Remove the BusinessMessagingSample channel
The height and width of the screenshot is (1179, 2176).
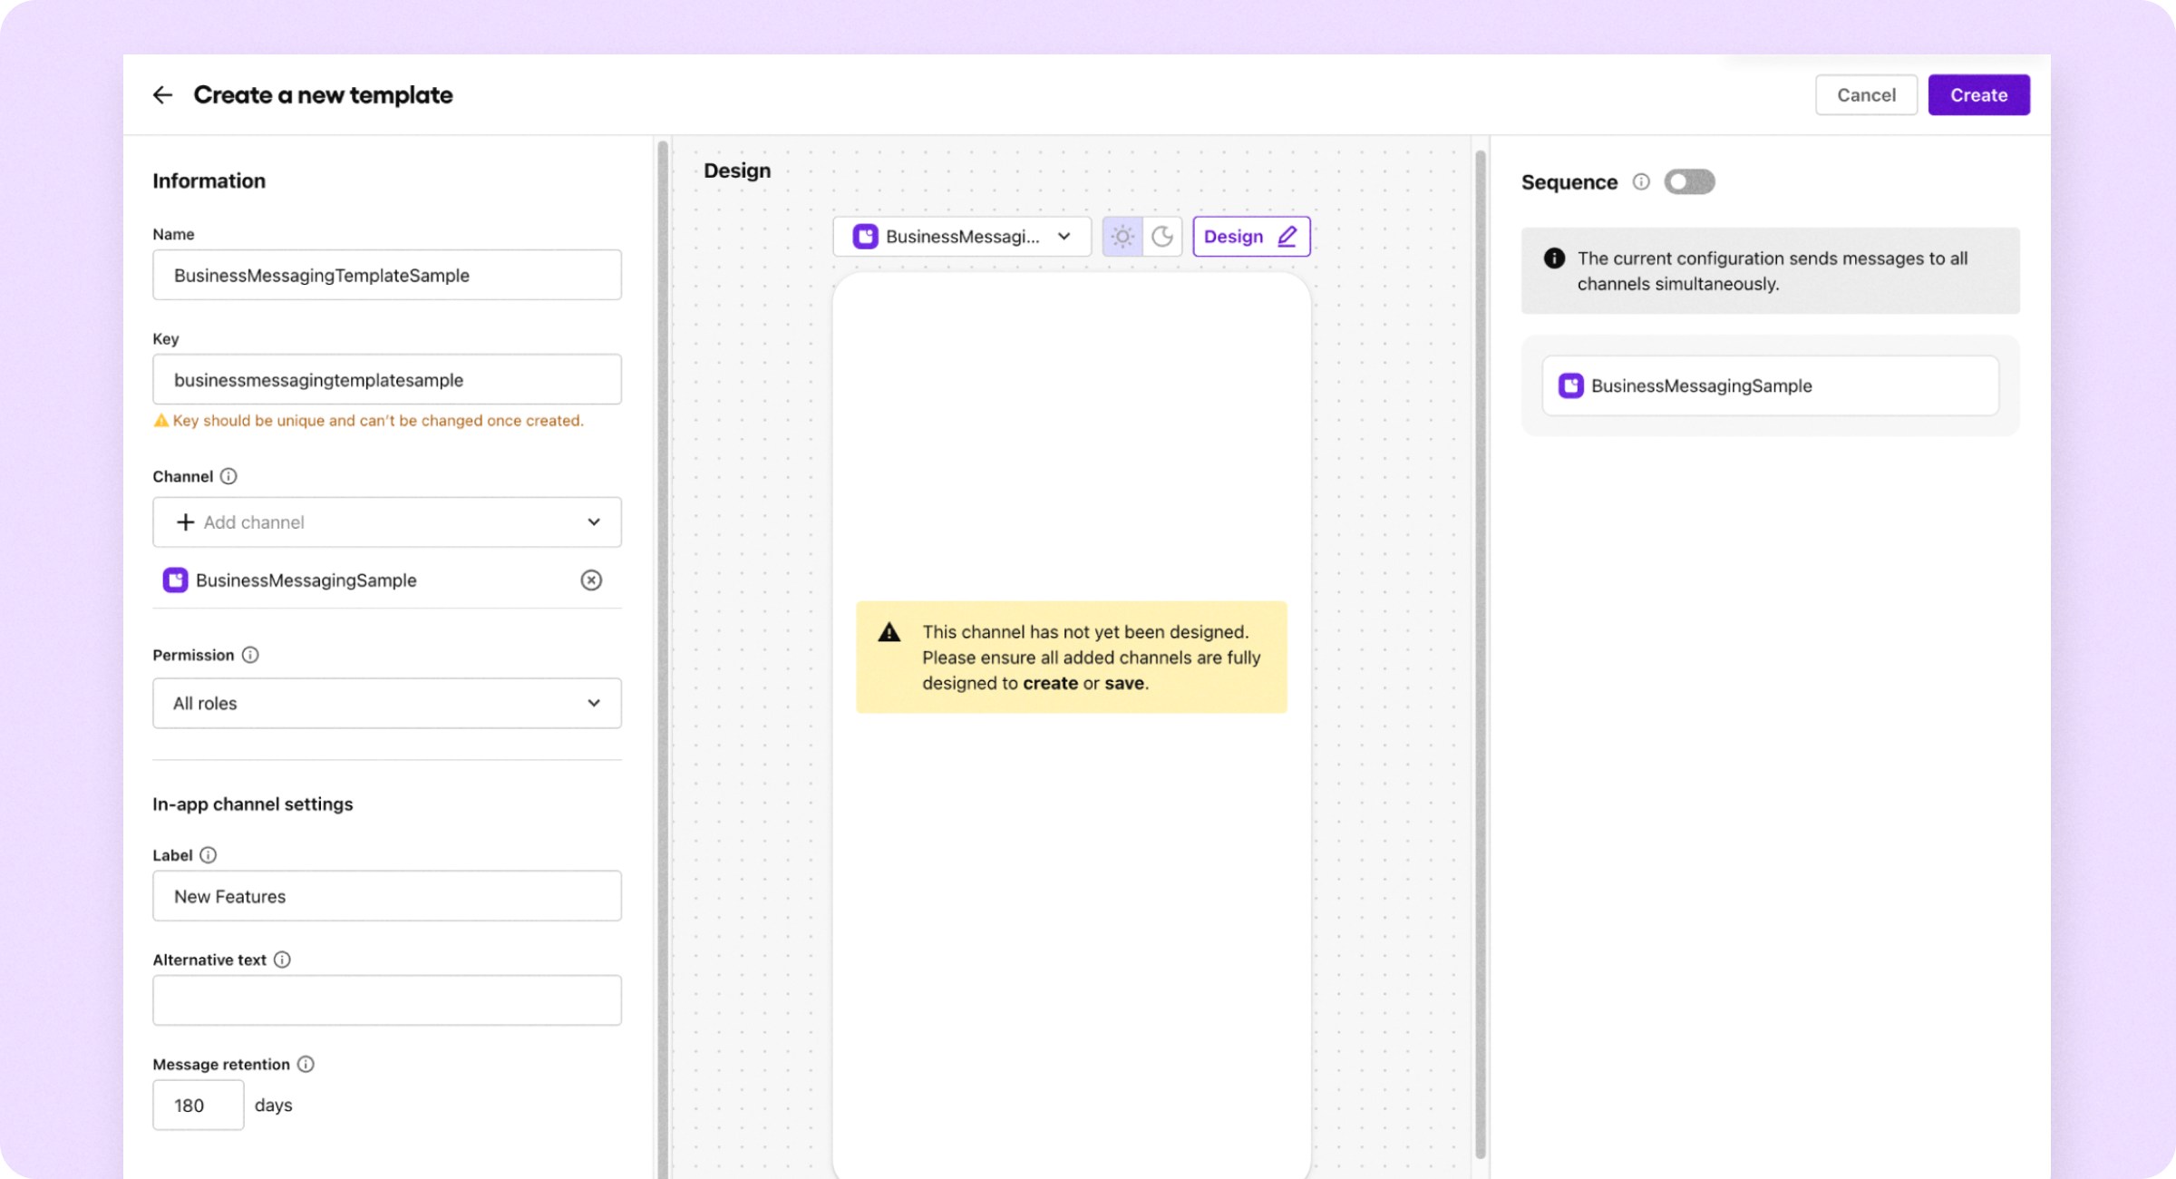591,580
